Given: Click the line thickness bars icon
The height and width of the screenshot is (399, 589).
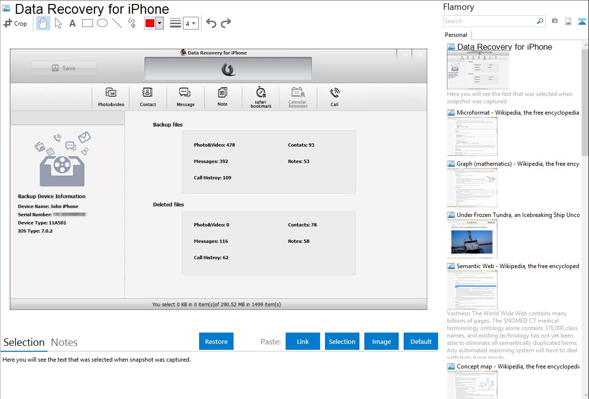Looking at the screenshot, I should (x=176, y=23).
